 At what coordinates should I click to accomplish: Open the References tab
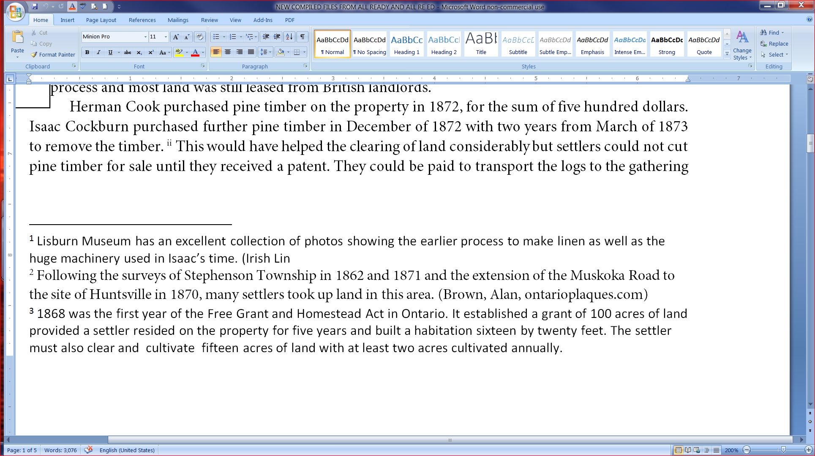(x=142, y=20)
